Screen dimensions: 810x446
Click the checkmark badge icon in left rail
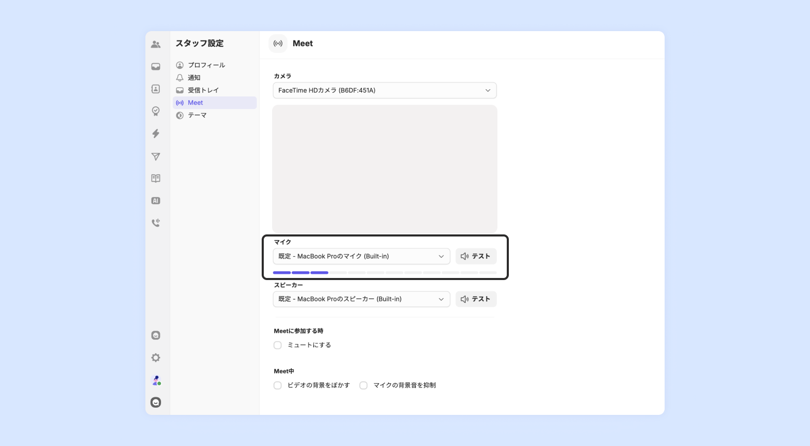click(156, 112)
